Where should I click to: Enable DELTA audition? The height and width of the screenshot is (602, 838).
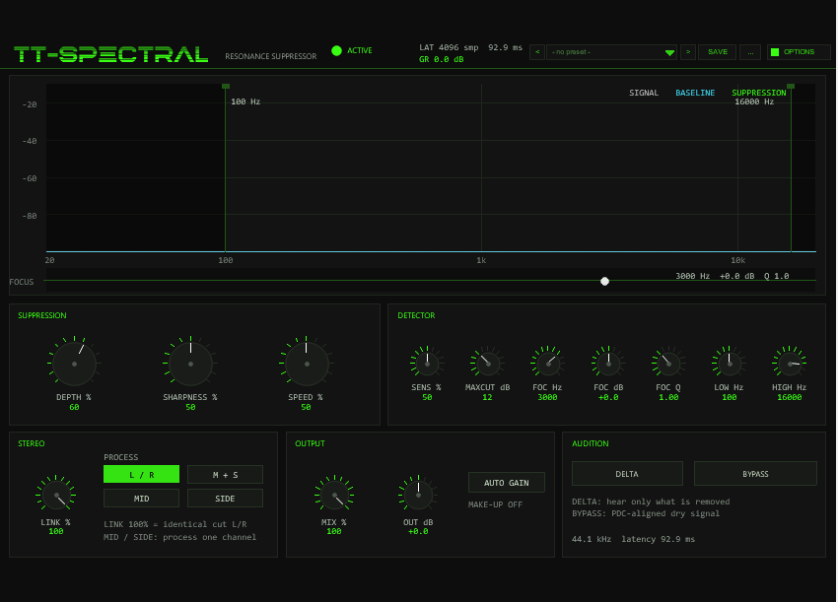point(627,474)
